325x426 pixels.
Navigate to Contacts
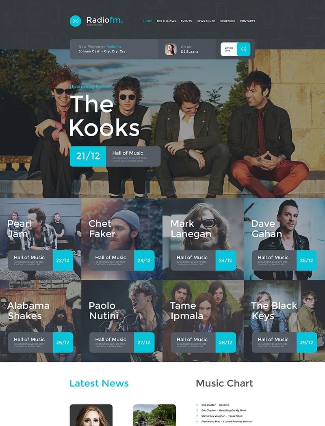pyautogui.click(x=247, y=21)
